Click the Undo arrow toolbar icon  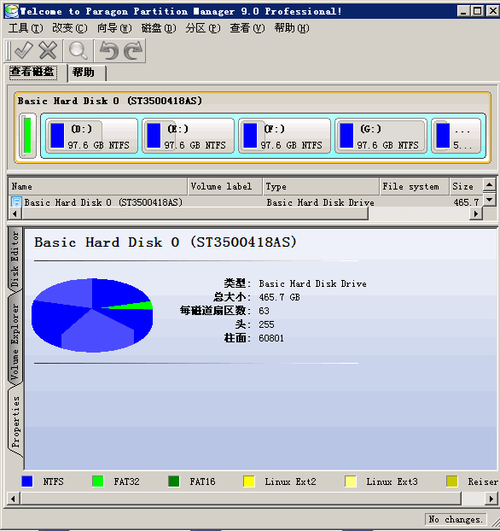pos(108,51)
